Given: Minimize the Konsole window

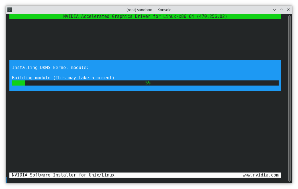Looking at the screenshot, I should 275,10.
